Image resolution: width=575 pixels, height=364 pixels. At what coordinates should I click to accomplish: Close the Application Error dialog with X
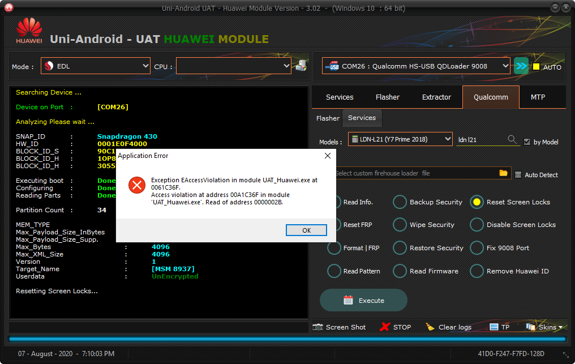tap(328, 156)
